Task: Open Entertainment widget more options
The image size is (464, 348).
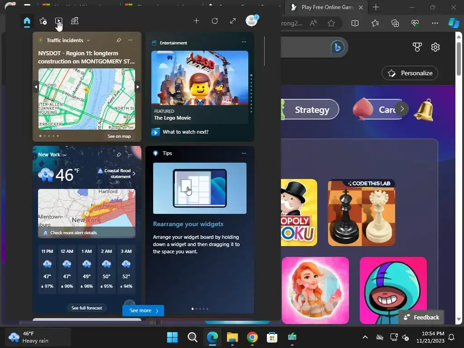Action: 244,42
